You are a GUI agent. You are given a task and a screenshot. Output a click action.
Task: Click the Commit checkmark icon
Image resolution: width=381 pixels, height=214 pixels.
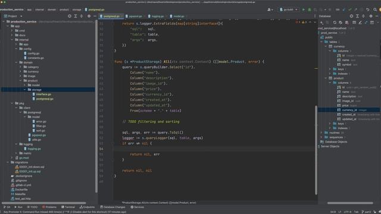(350, 10)
